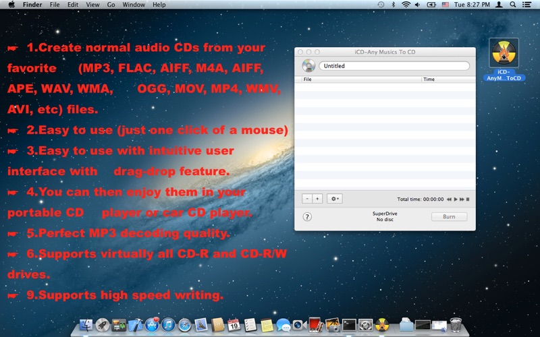Open the Go menu
This screenshot has height=337, width=540.
pyautogui.click(x=111, y=5)
